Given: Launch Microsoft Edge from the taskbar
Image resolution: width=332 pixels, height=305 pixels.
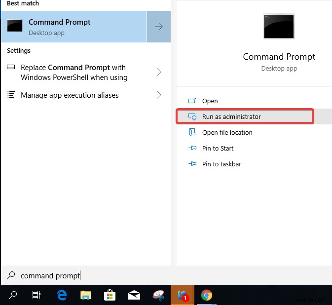Looking at the screenshot, I should (x=62, y=295).
